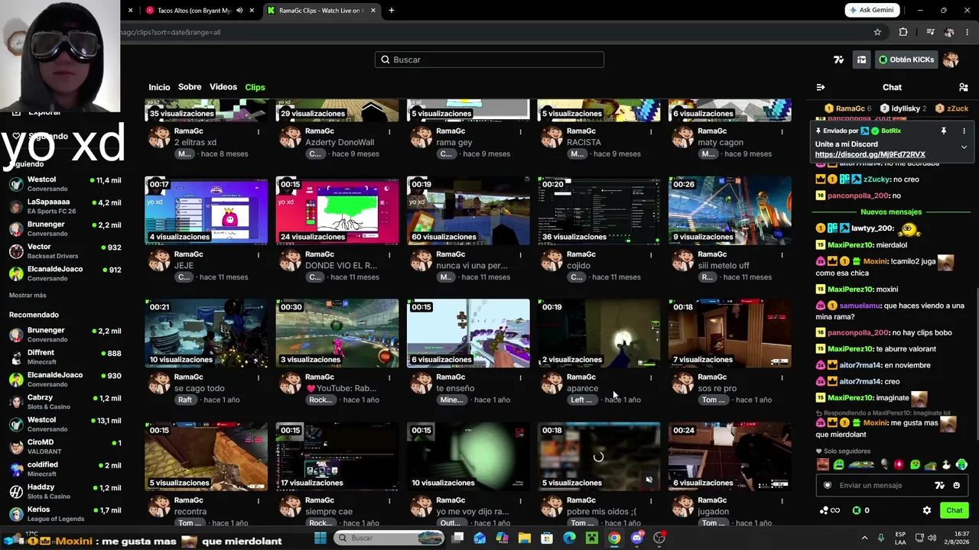This screenshot has height=550, width=979.
Task: Toggle the system volume icon in the tray
Action: (932, 538)
